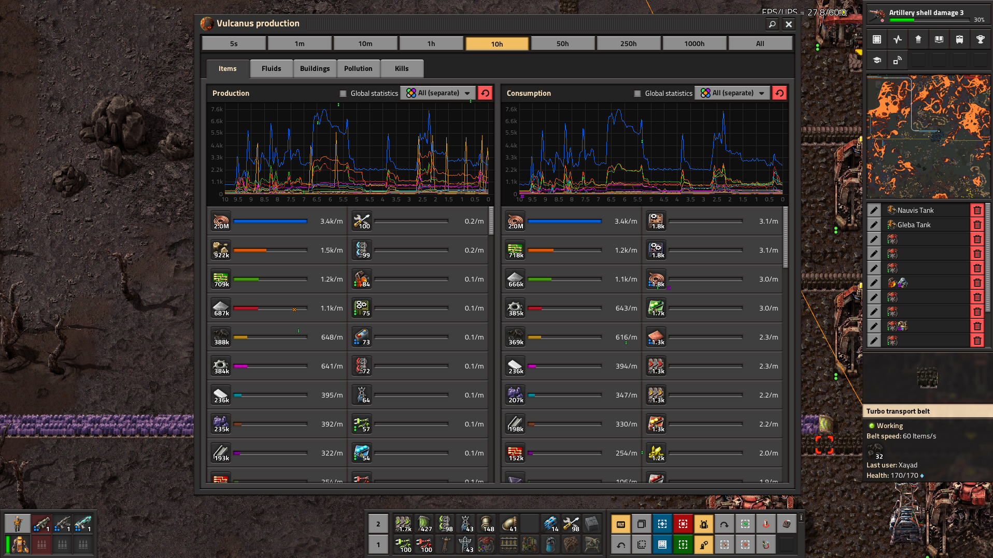Click production item row showing 648/m
993x558 pixels.
(278, 337)
